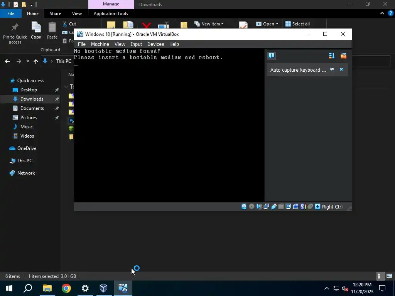Click the audio indicator in VirtualBox status bar

tap(259, 207)
